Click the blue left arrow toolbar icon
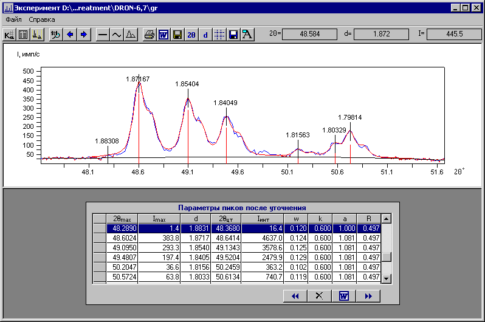The height and width of the screenshot is (322, 485). (70, 35)
